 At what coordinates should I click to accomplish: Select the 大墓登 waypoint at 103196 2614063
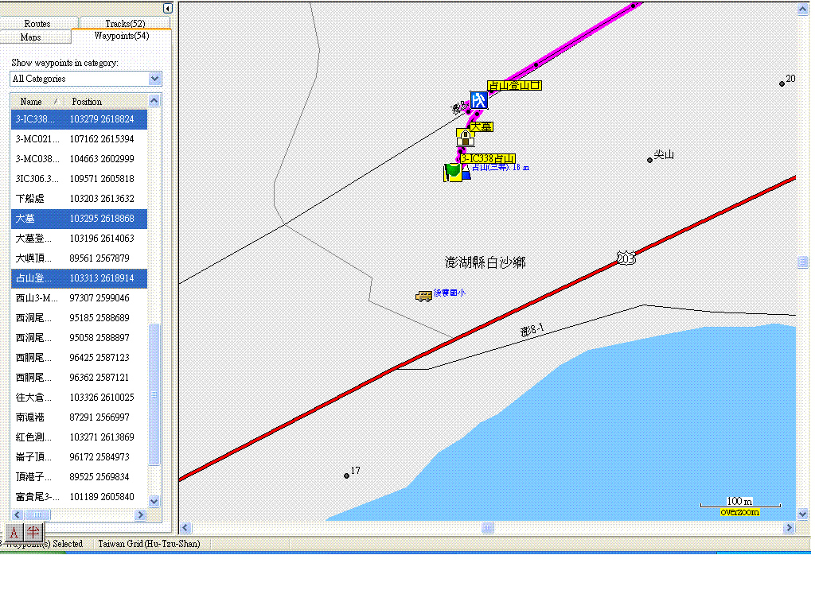79,239
